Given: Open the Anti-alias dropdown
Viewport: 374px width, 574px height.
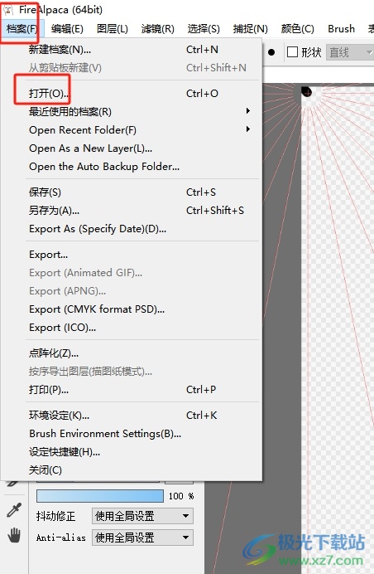Looking at the screenshot, I should coord(142,538).
